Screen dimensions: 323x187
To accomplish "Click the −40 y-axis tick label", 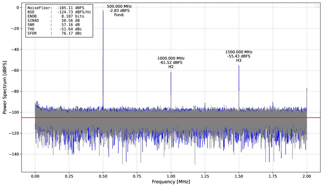I will click(x=15, y=49).
